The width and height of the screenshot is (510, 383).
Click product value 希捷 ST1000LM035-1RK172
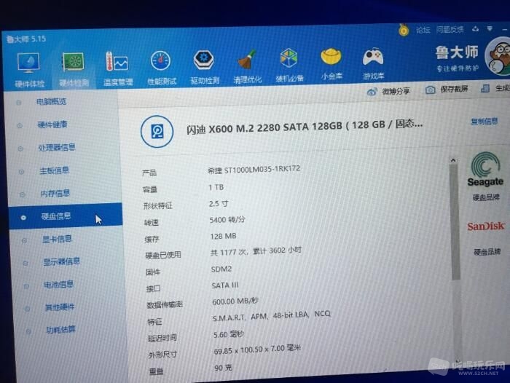254,170
